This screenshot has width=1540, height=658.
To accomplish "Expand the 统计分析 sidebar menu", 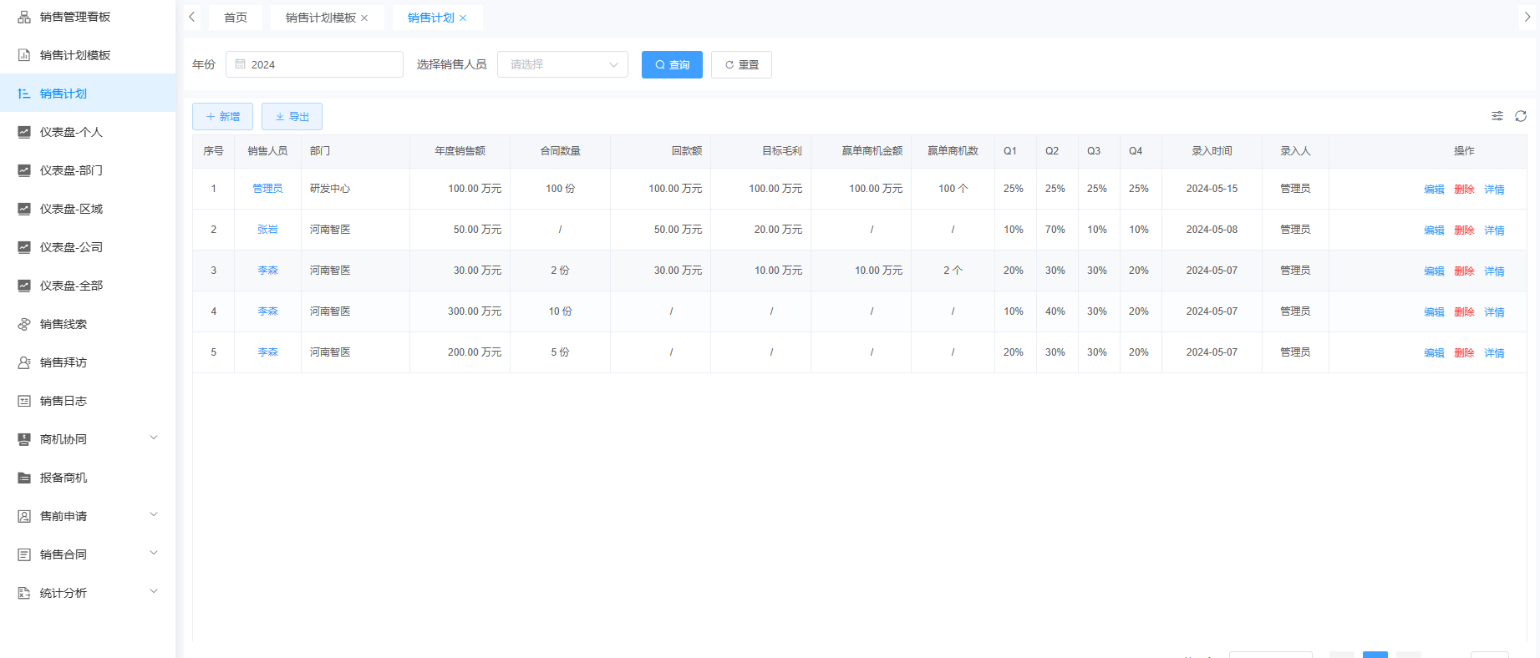I will [x=154, y=592].
